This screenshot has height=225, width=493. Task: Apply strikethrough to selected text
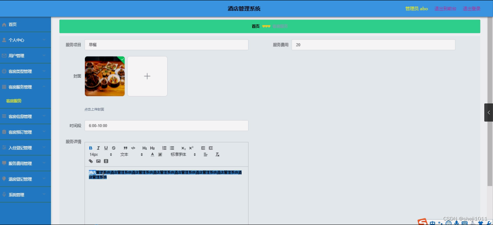click(114, 148)
